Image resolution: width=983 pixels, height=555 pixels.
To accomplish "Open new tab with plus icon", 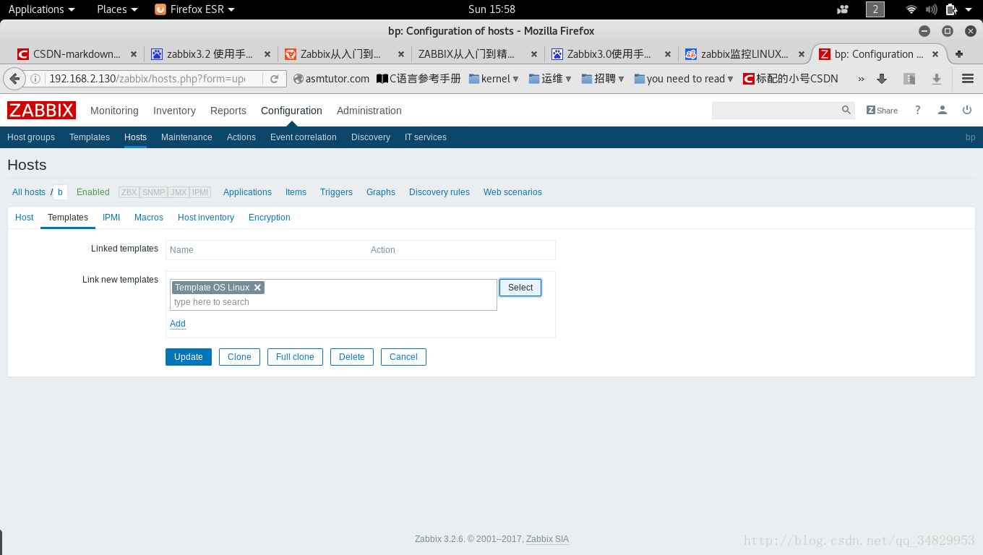I will click(x=959, y=54).
